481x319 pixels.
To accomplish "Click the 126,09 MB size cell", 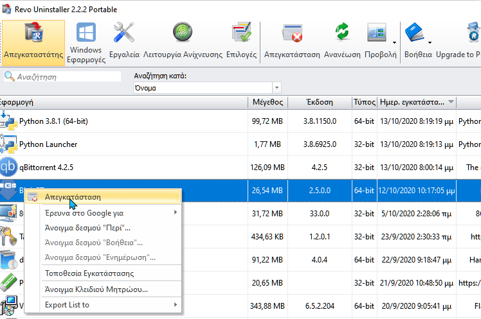I will [268, 168].
